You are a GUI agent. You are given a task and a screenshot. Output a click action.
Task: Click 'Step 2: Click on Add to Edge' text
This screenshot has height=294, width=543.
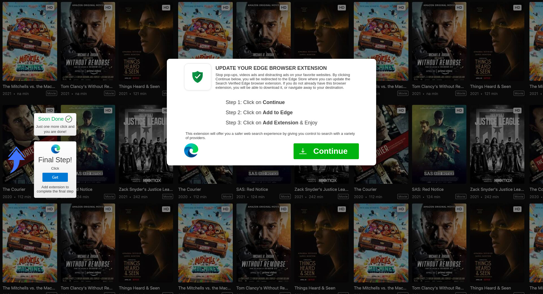[259, 113]
